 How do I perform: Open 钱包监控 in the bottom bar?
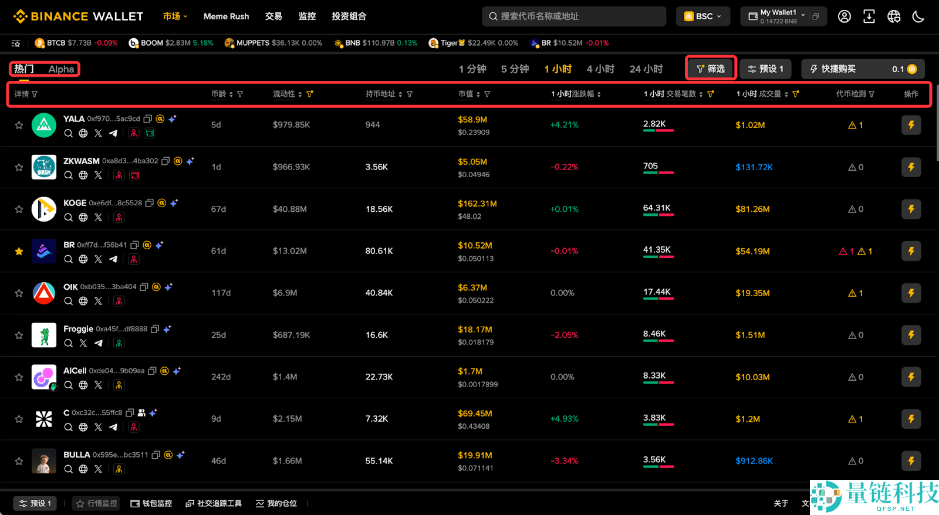point(151,503)
